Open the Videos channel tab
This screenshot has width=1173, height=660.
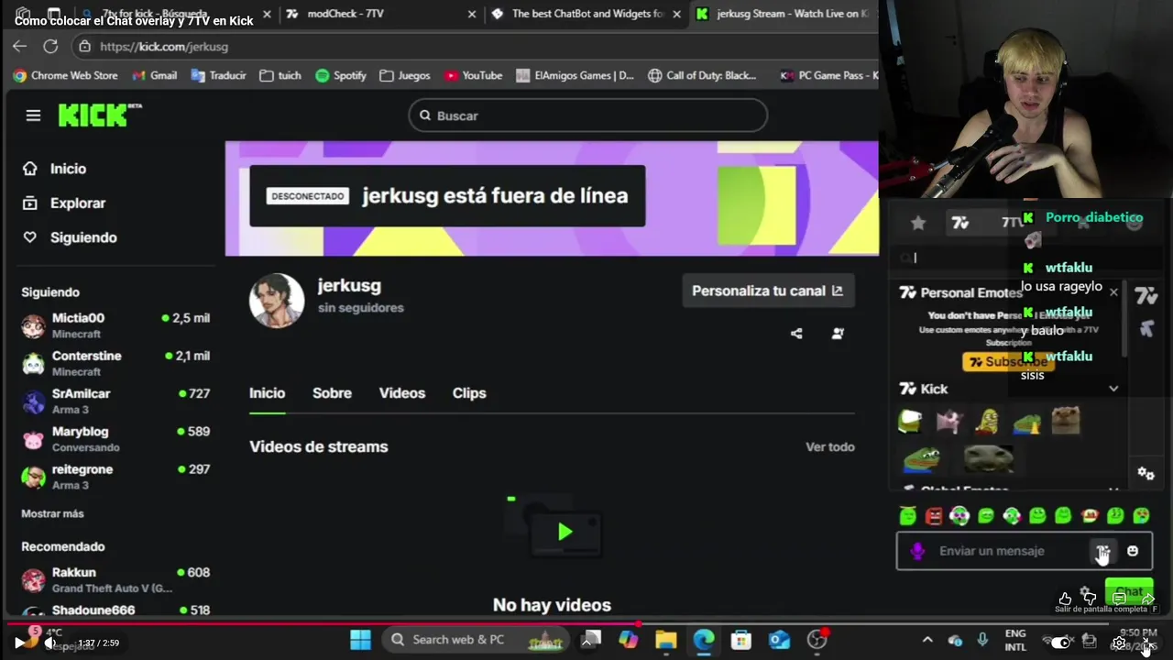(x=402, y=393)
